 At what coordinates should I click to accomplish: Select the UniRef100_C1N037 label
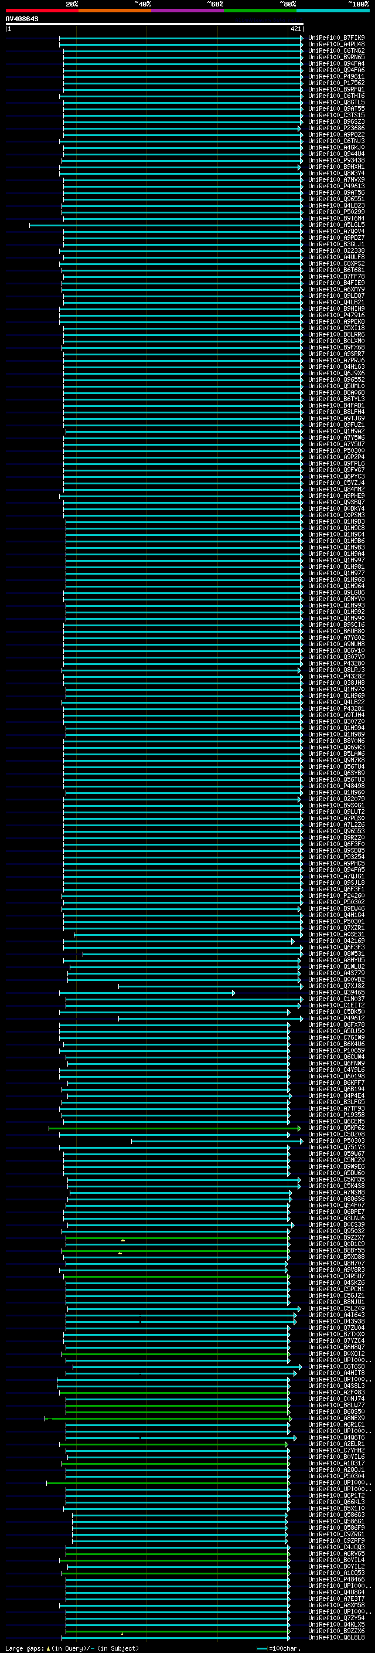tap(336, 999)
